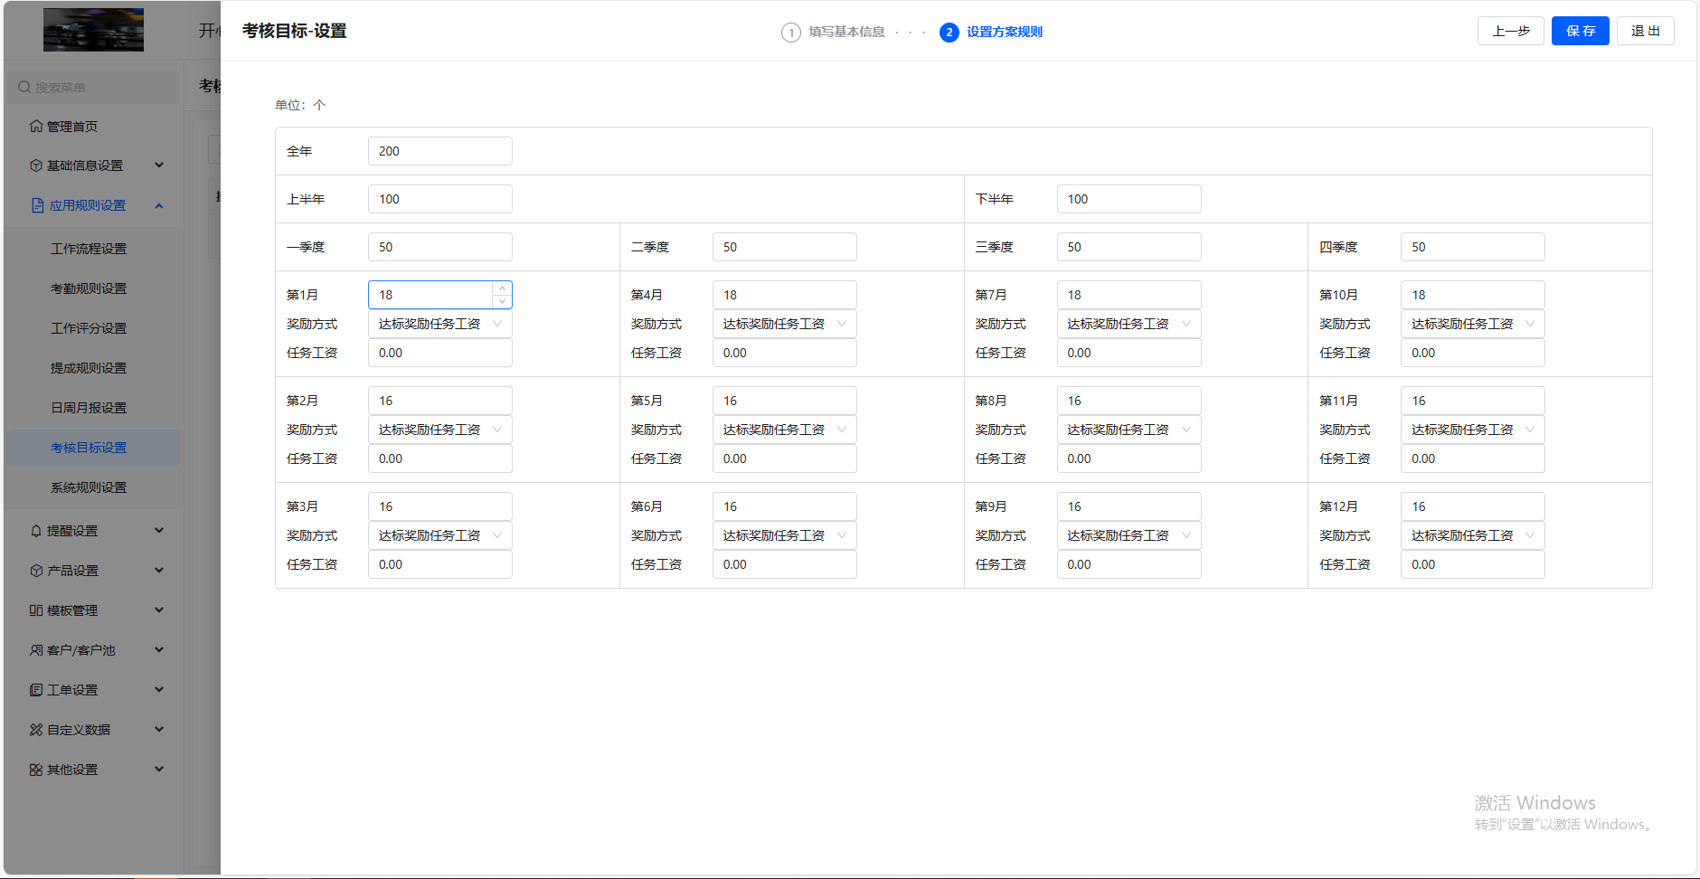This screenshot has height=879, width=1700.
Task: Focus the 二季度 target input
Action: pos(784,247)
